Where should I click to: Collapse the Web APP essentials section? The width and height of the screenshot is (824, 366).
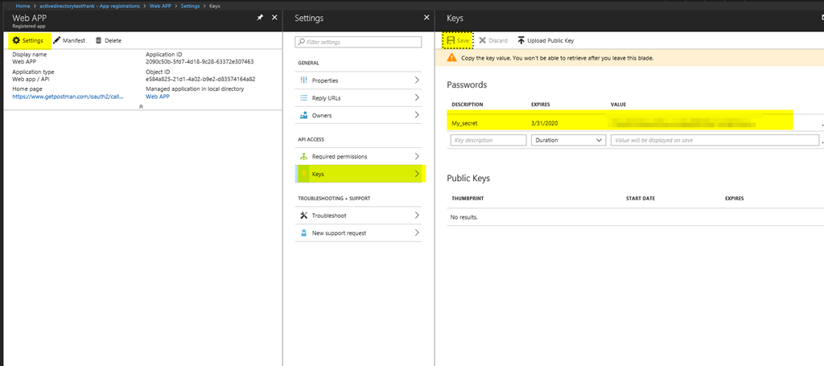[x=141, y=106]
